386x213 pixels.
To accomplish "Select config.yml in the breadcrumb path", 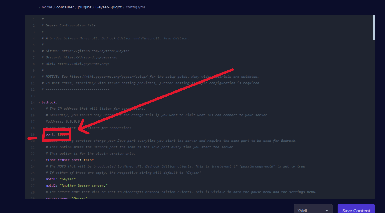I will click(135, 7).
